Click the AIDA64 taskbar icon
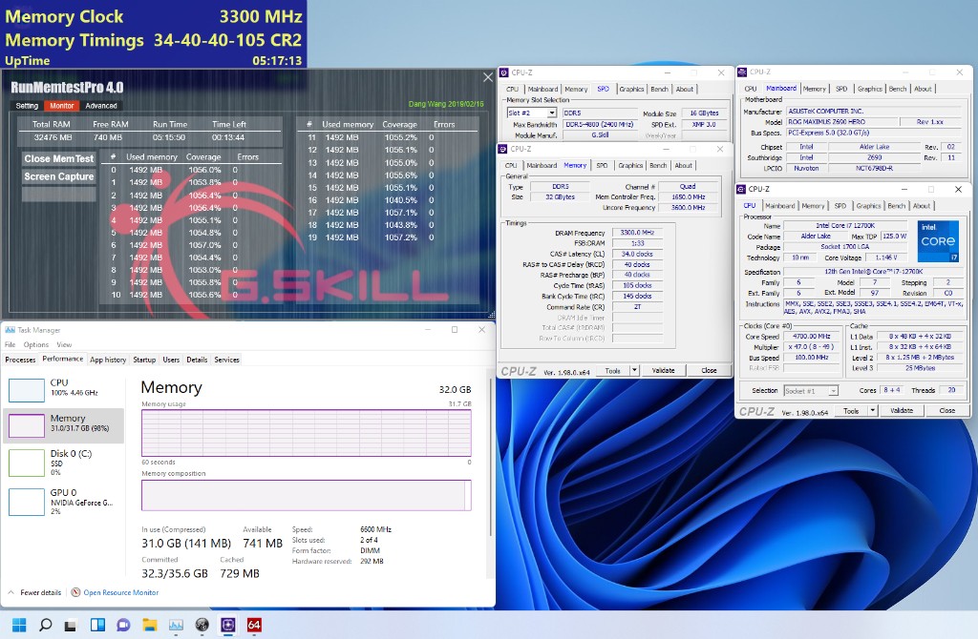The width and height of the screenshot is (978, 639). 254,625
